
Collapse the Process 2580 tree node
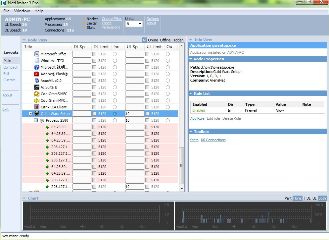[x=36, y=120]
